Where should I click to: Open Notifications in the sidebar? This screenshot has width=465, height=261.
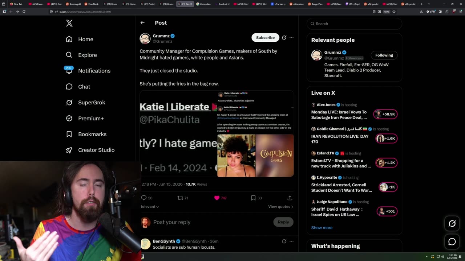(x=88, y=71)
